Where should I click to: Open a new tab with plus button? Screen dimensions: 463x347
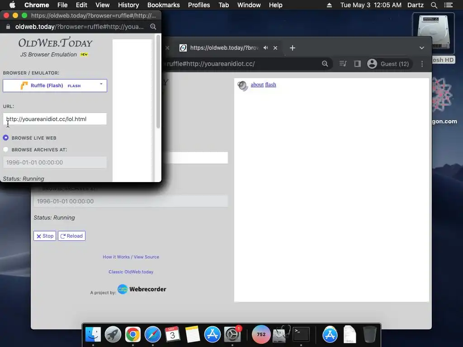[x=293, y=48]
